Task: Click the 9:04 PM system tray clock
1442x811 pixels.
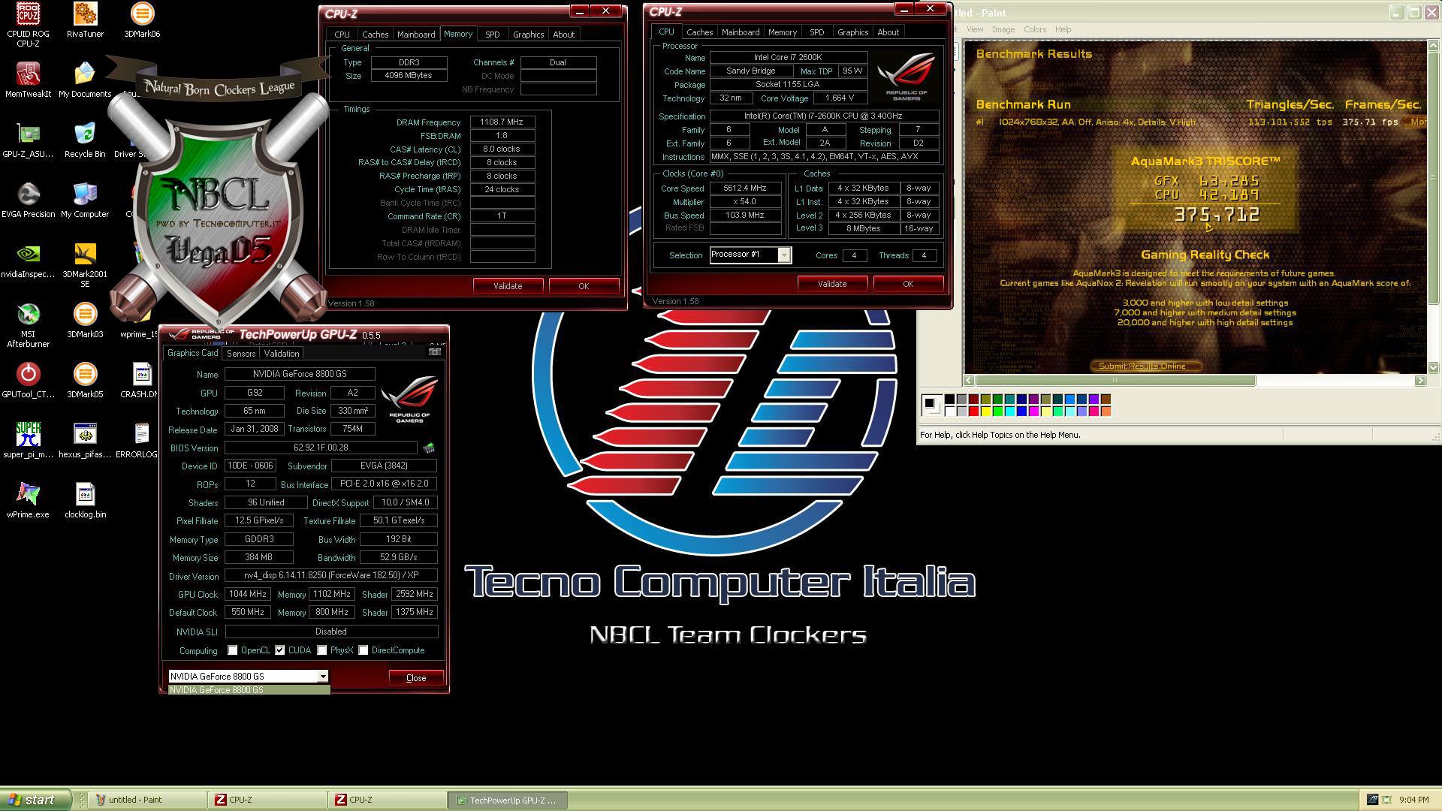Action: coord(1413,800)
